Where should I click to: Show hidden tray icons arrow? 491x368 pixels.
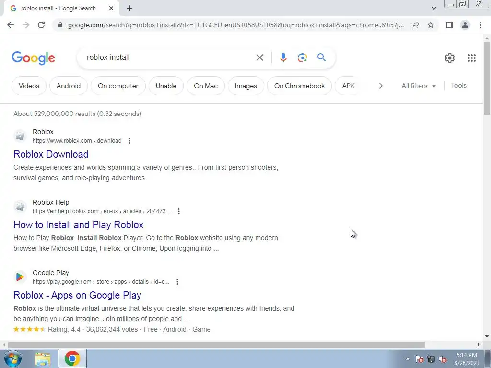[408, 359]
